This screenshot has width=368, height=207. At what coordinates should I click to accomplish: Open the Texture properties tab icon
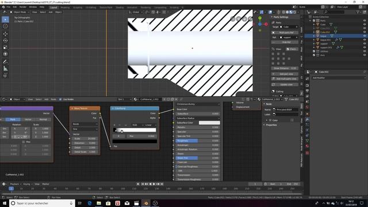pos(307,153)
